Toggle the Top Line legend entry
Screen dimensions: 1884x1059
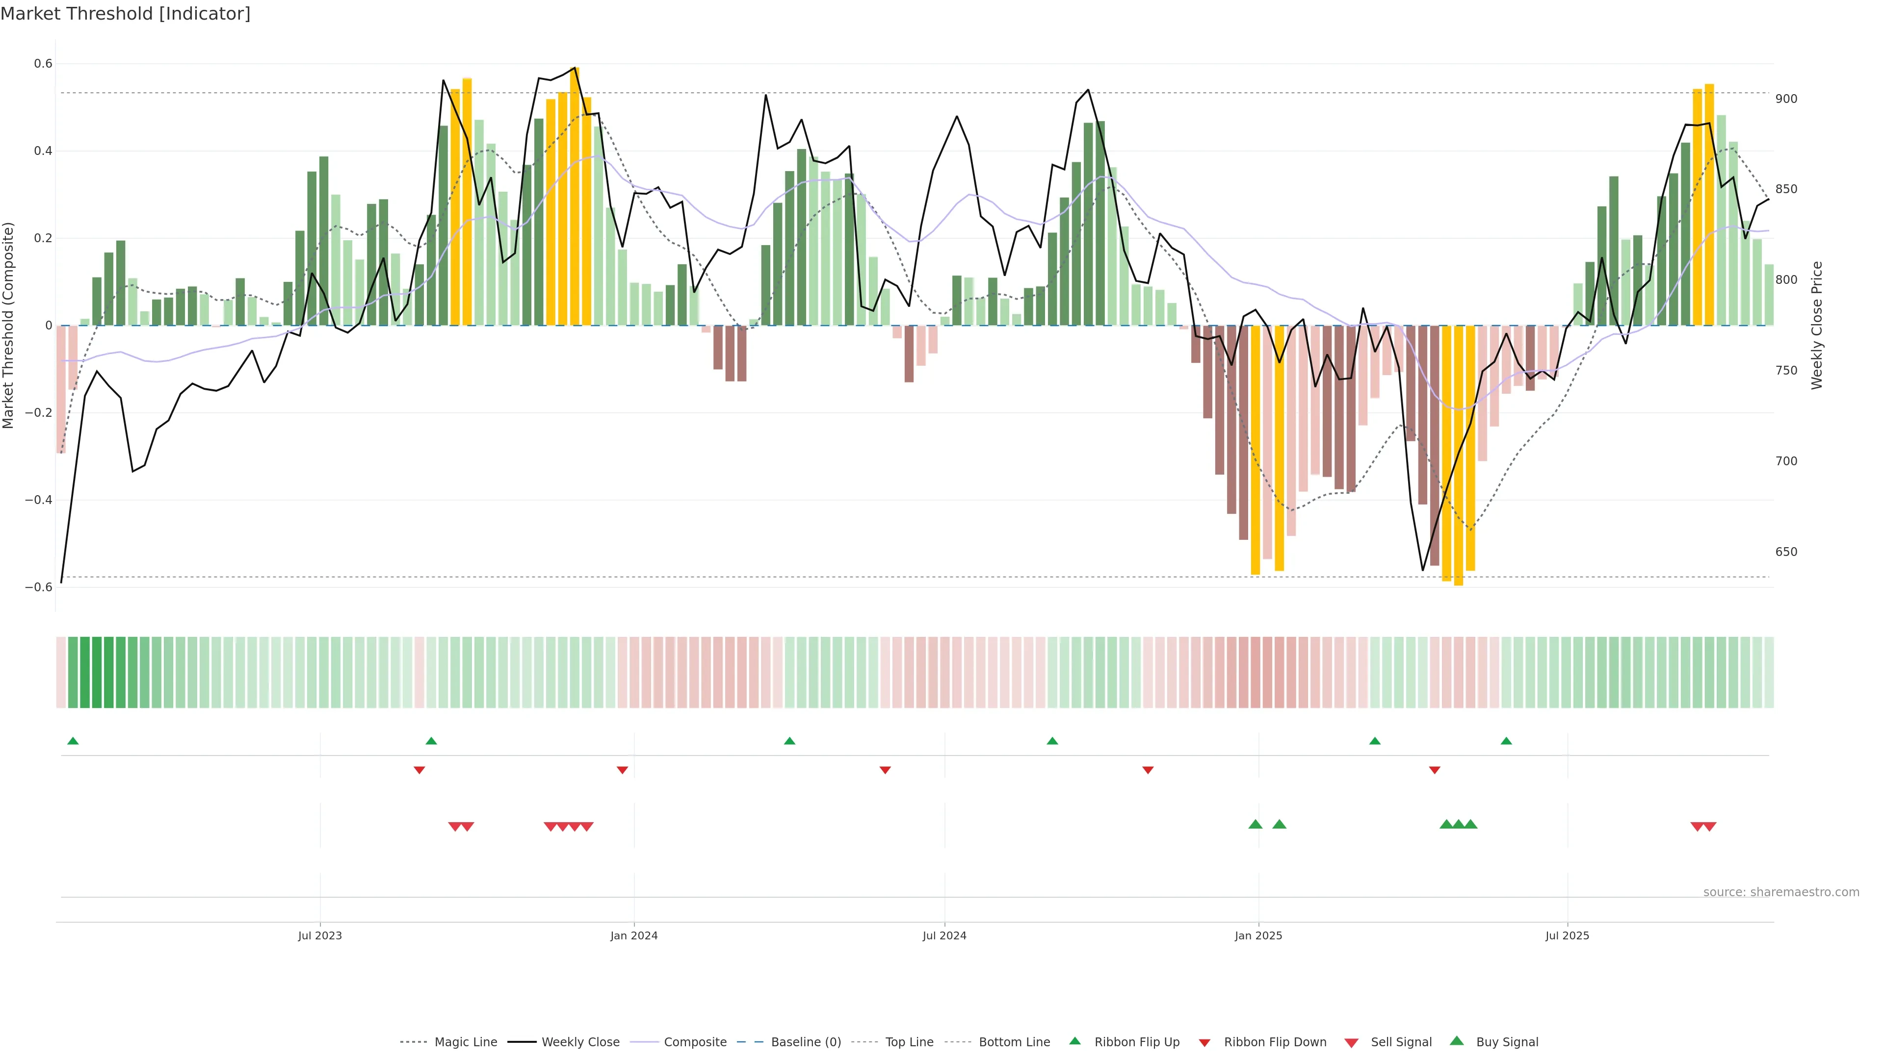(x=909, y=1042)
